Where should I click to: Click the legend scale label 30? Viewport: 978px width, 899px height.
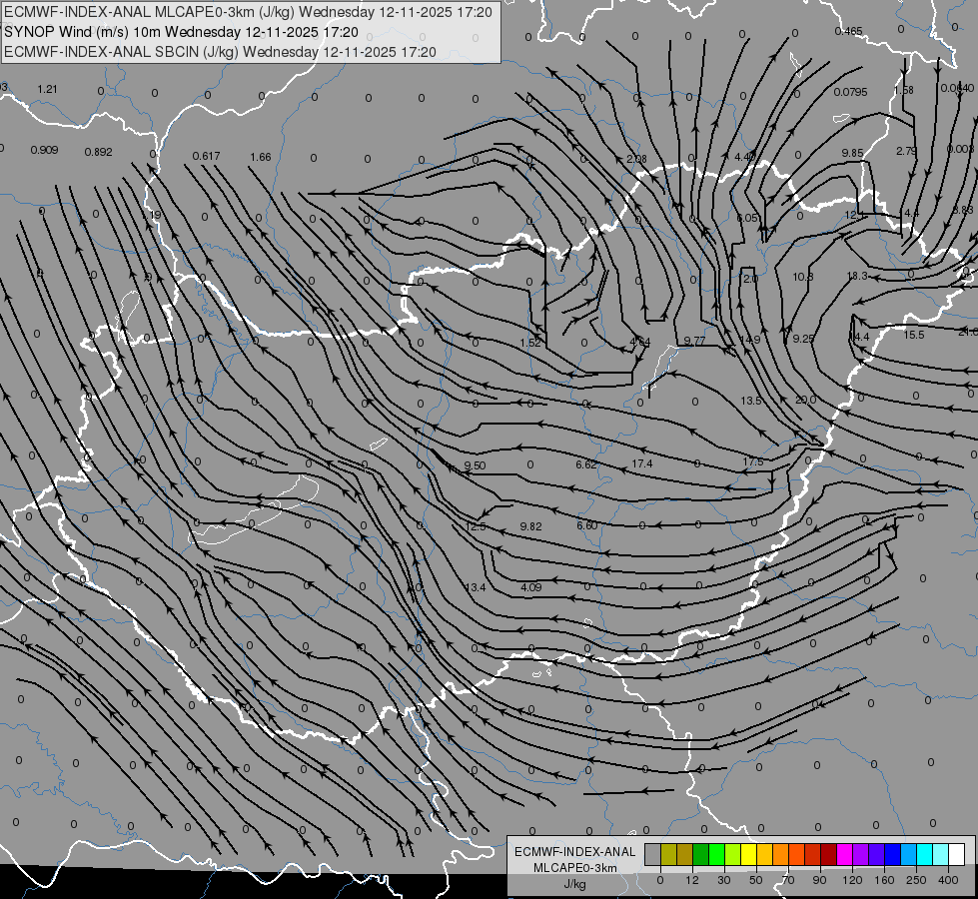pyautogui.click(x=724, y=880)
